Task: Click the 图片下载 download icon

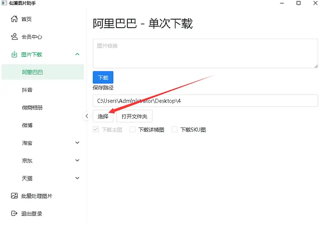Action: [x=14, y=54]
